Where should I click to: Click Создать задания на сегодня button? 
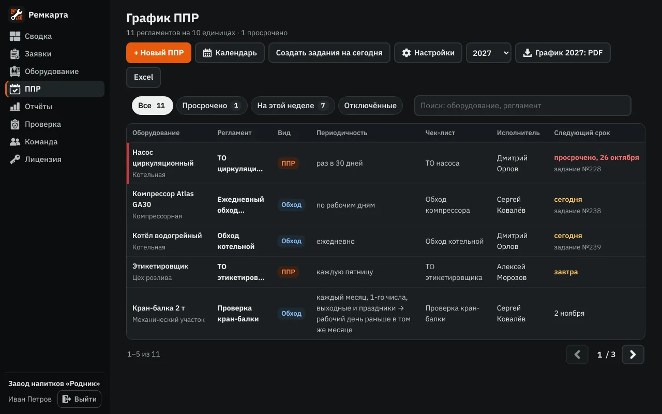pos(329,53)
